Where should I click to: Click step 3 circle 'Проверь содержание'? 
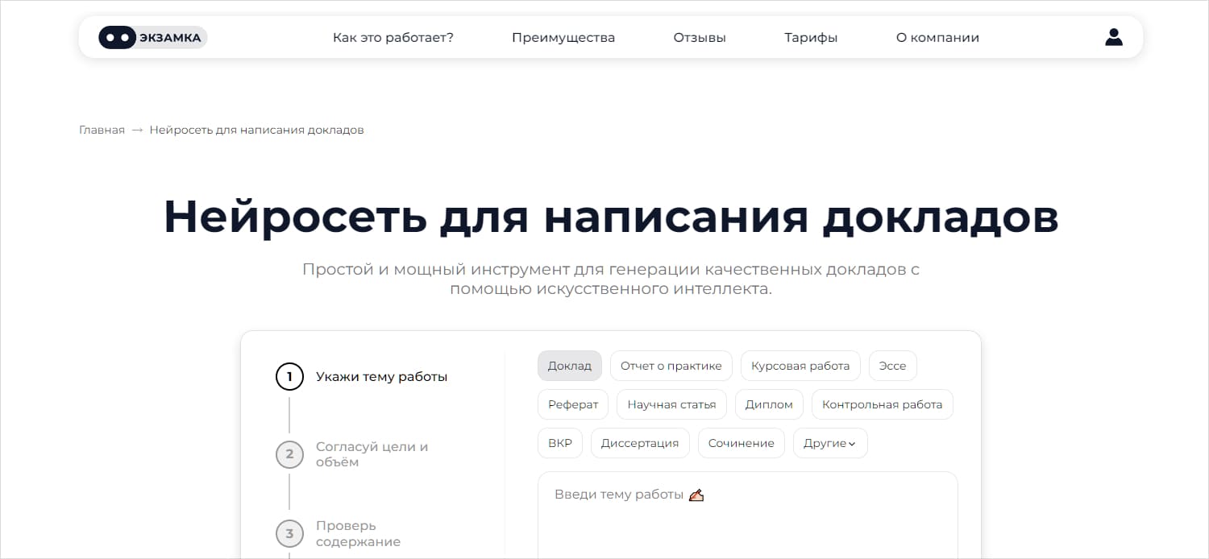[x=289, y=533]
